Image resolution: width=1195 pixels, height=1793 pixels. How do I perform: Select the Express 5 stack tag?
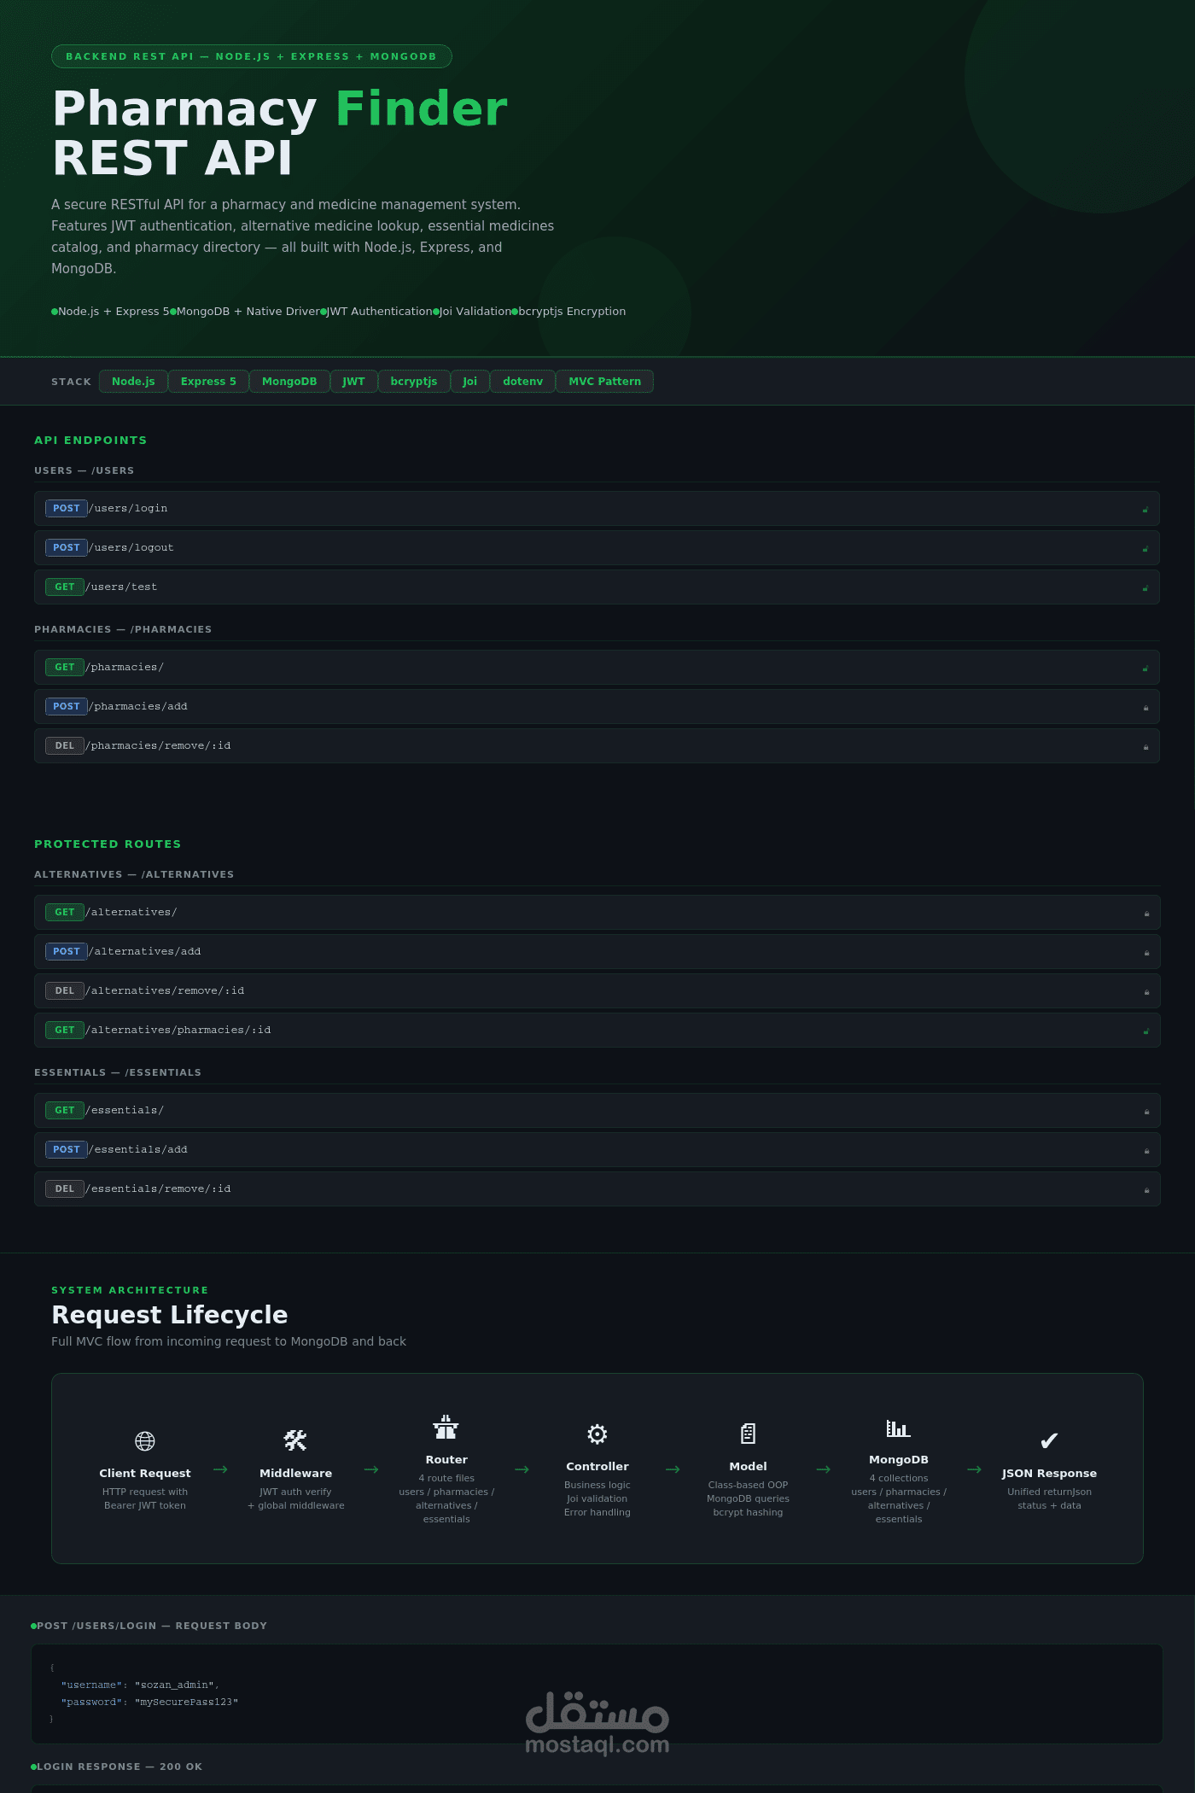pyautogui.click(x=208, y=382)
